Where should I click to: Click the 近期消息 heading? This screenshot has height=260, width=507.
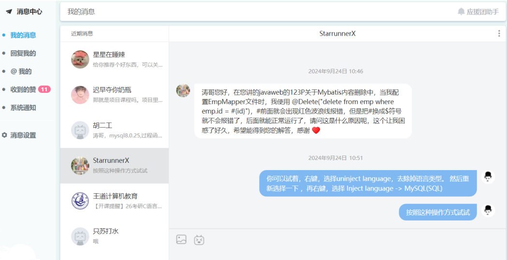(82, 34)
